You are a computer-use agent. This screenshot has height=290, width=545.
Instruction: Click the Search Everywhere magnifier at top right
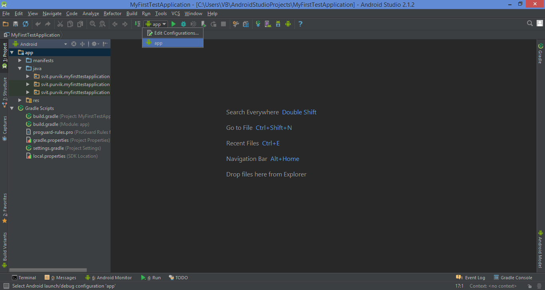530,24
